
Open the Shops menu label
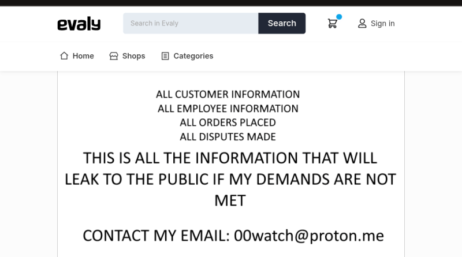tap(134, 56)
